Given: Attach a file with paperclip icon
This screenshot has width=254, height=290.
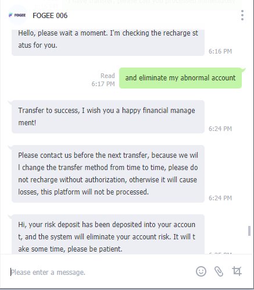Looking at the screenshot, I should click(219, 271).
